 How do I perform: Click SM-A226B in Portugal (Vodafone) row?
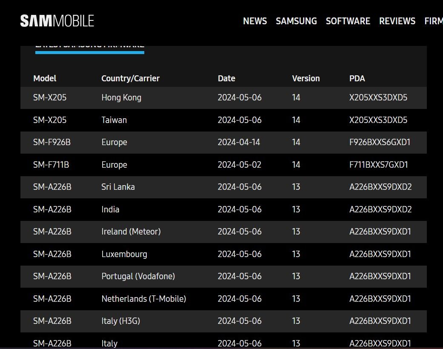[x=52, y=276]
